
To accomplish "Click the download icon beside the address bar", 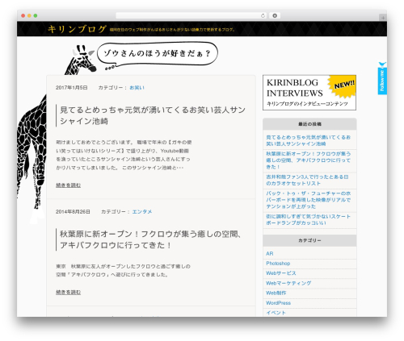I will pos(275,15).
